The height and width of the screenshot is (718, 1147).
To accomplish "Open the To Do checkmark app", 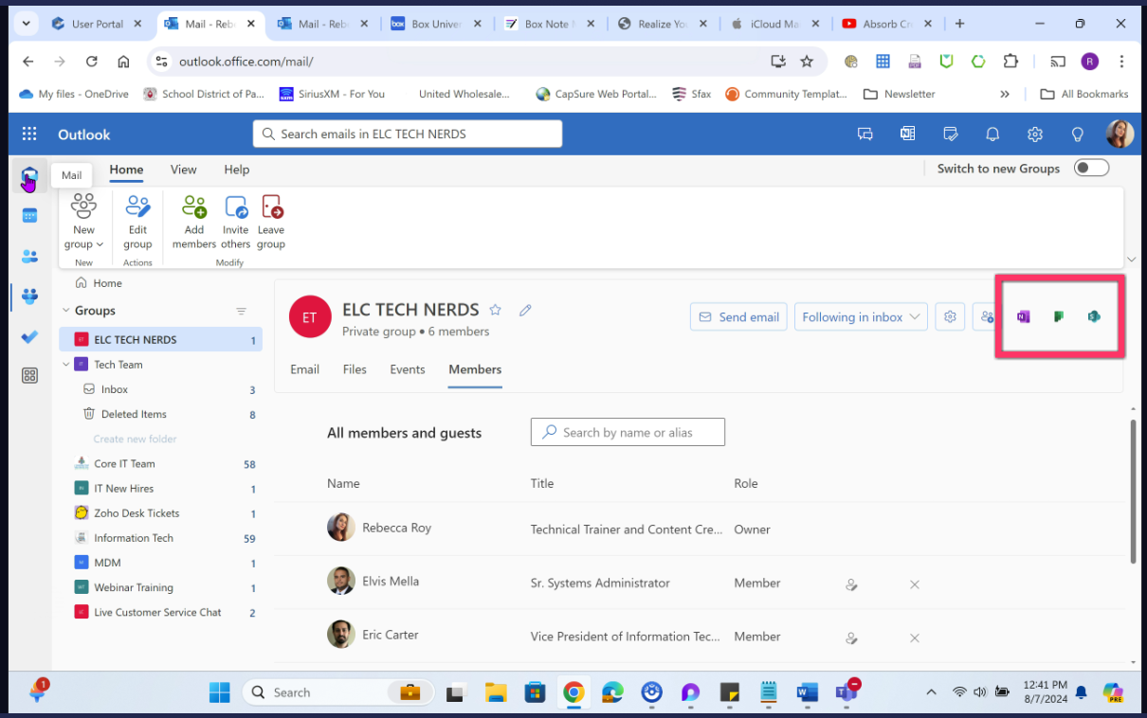I will tap(29, 336).
